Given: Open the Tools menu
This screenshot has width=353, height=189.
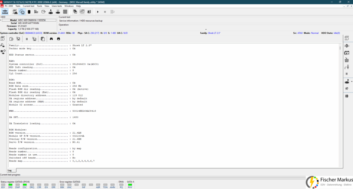Looking at the screenshot, I should [x=39, y=6].
